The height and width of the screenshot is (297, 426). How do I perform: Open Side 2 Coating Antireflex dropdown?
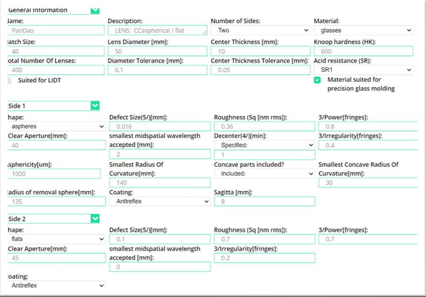56,285
